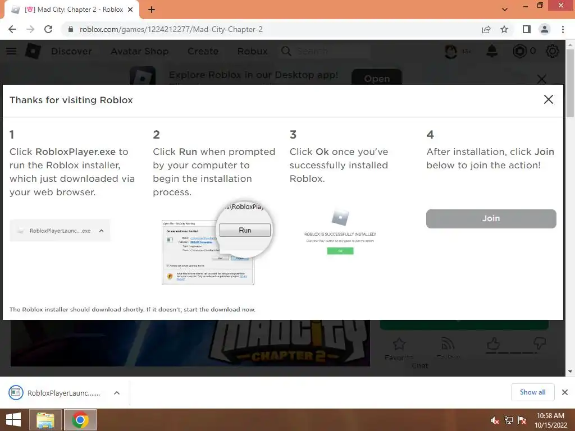Viewport: 575px width, 431px height.
Task: Open the Chat label
Action: click(x=420, y=365)
